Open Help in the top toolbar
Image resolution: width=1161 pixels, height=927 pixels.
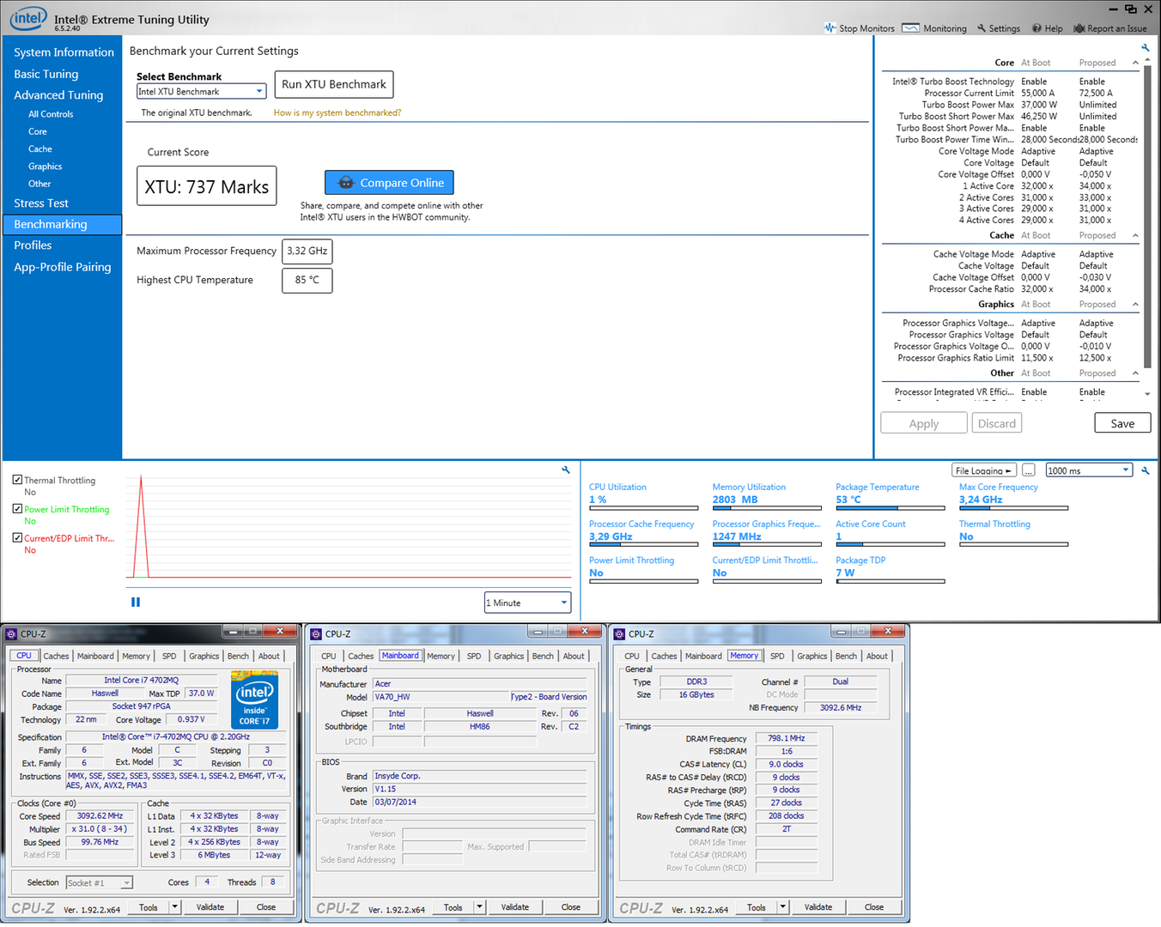coord(1047,28)
